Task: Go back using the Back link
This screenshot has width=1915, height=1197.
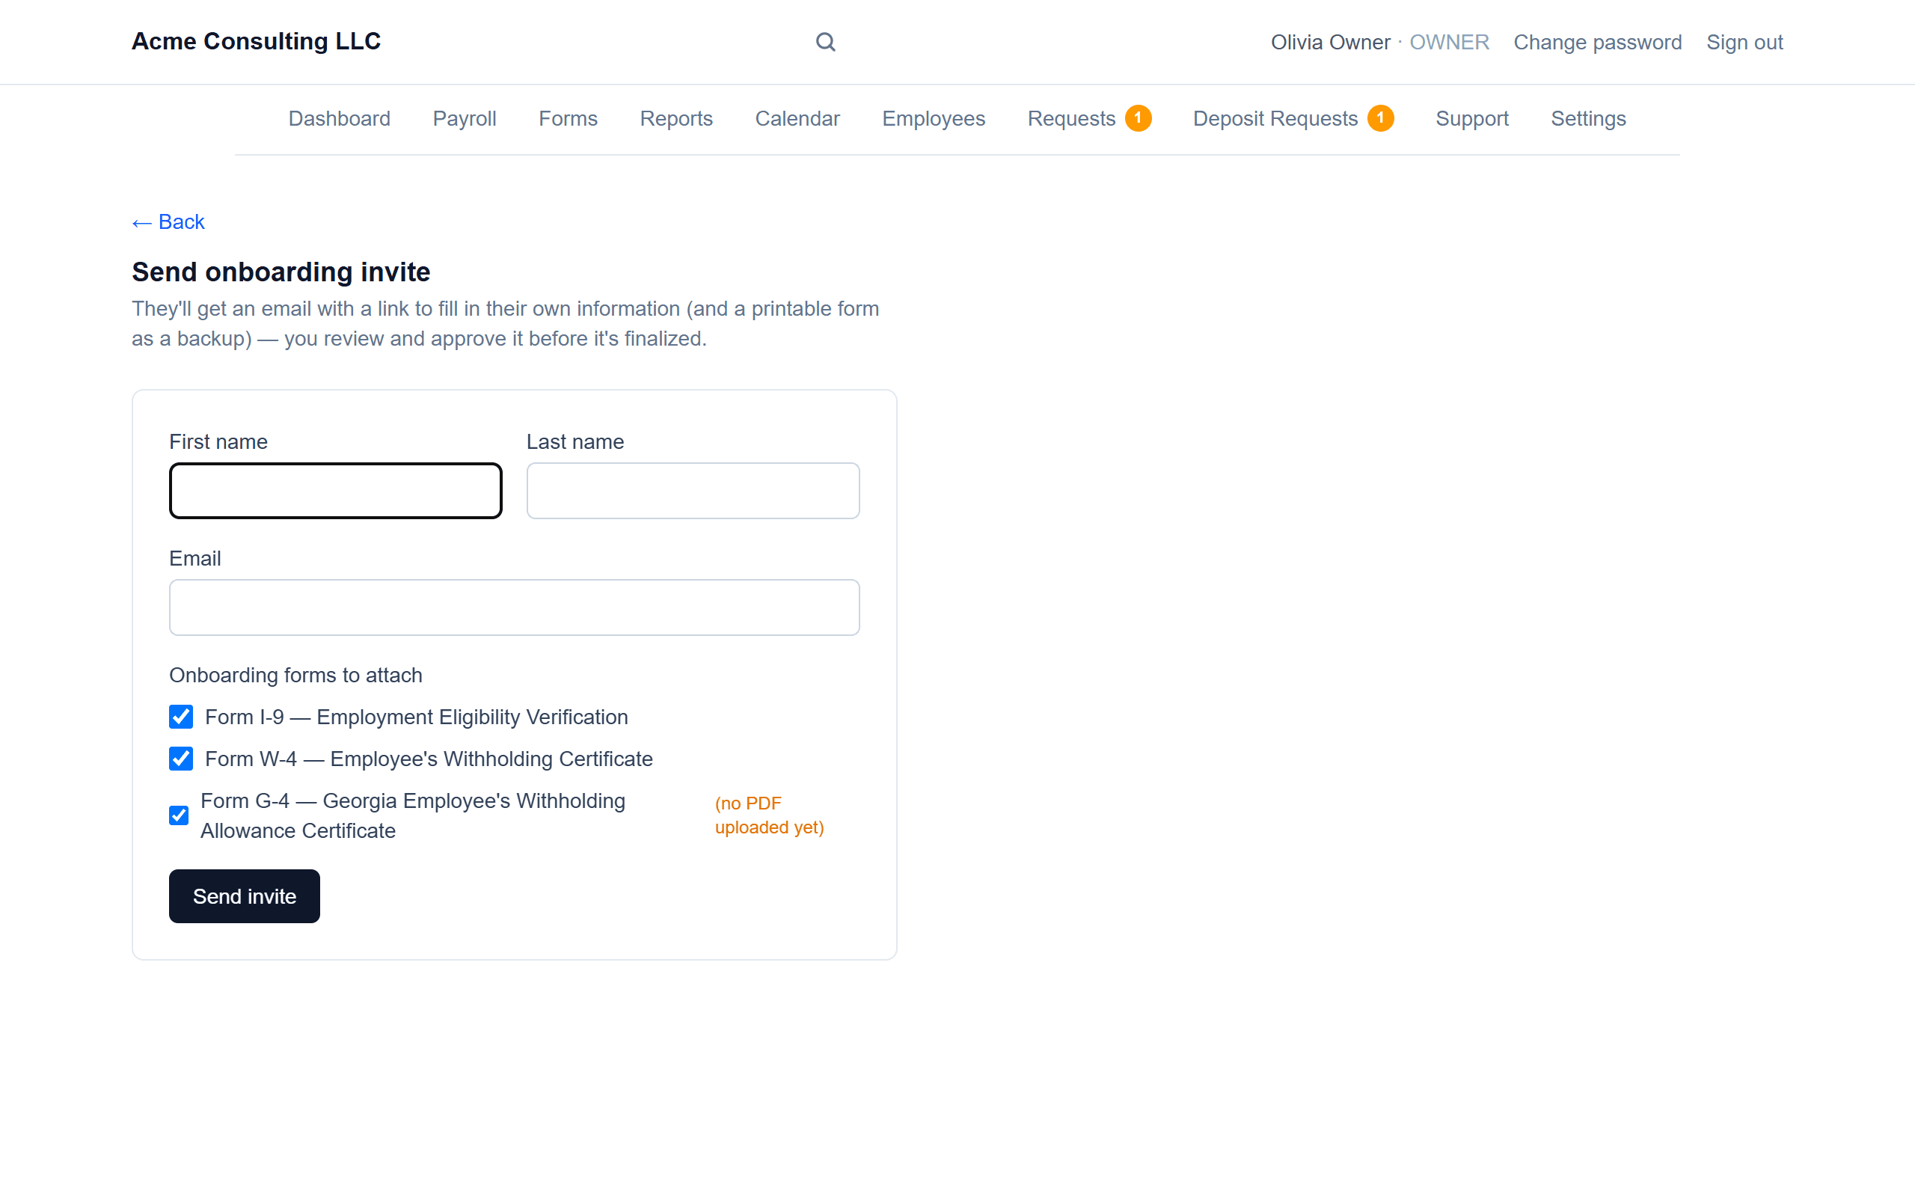Action: click(168, 221)
